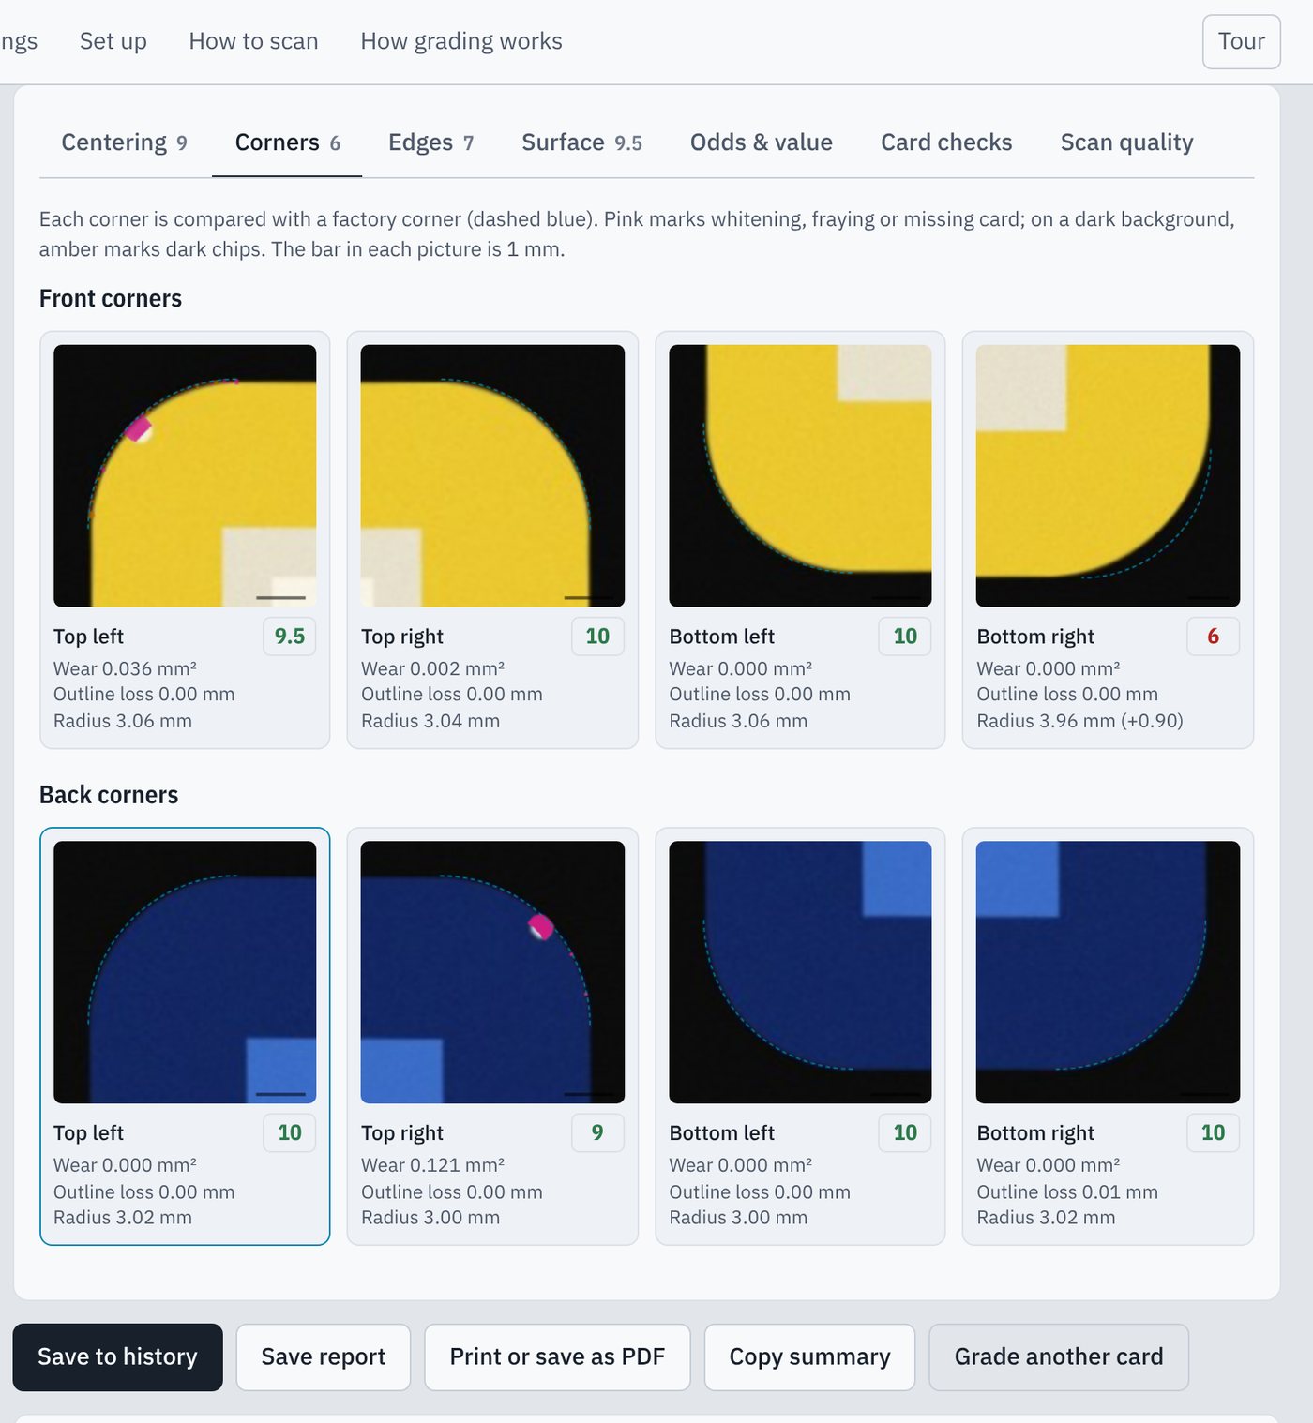1313x1423 pixels.
Task: Open How grading works link
Action: [x=461, y=41]
